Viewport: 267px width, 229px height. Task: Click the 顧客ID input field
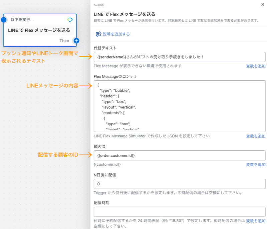tap(180, 155)
